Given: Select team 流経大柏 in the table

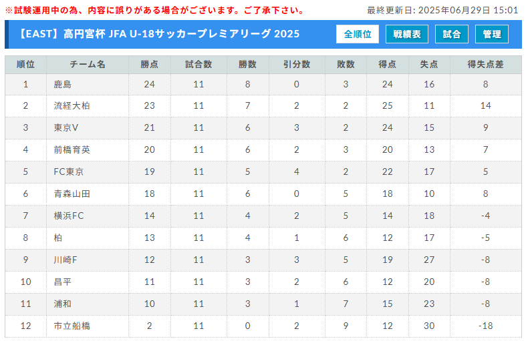Looking at the screenshot, I should [x=72, y=106].
